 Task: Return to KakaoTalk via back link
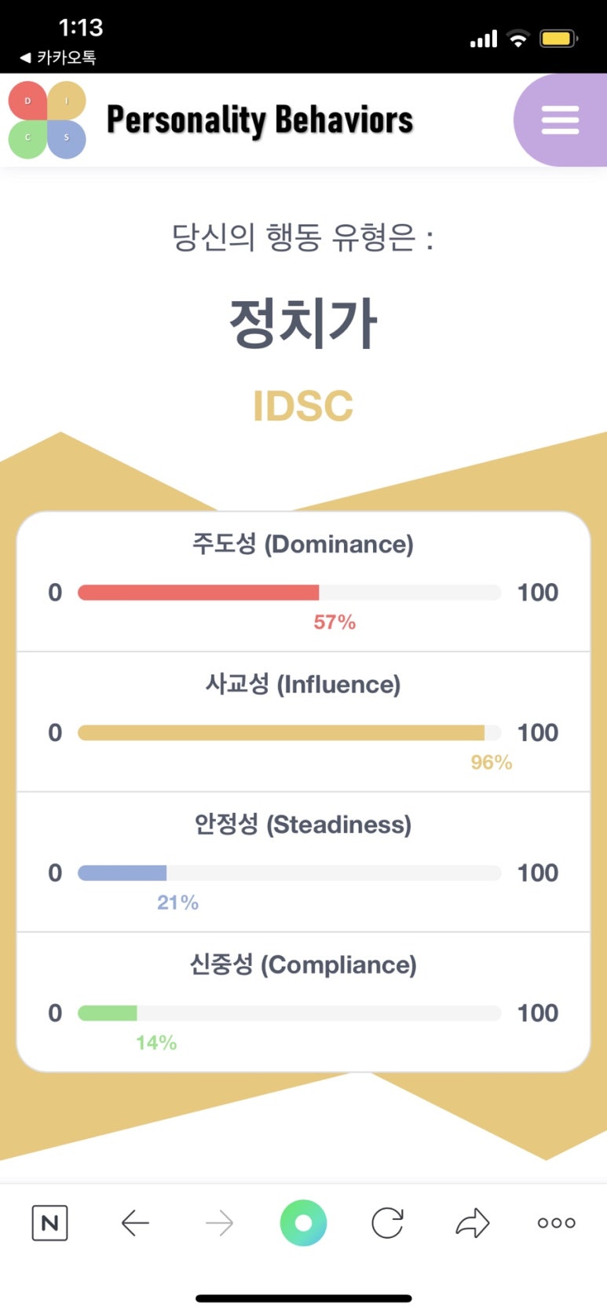click(58, 57)
